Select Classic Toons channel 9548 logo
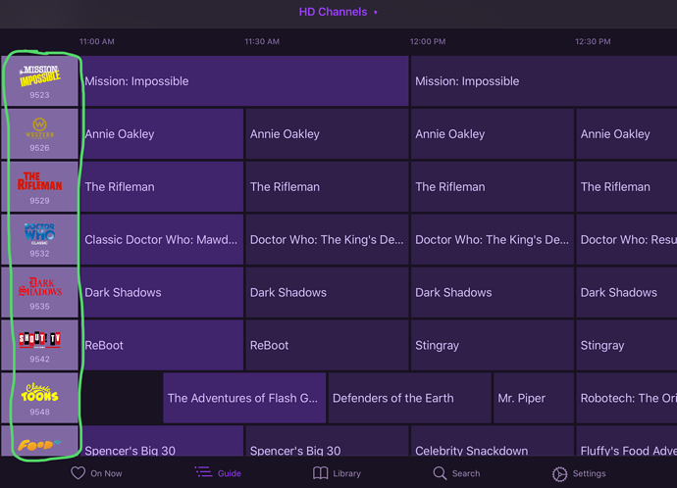Viewport: 677px width, 488px height. 39,398
